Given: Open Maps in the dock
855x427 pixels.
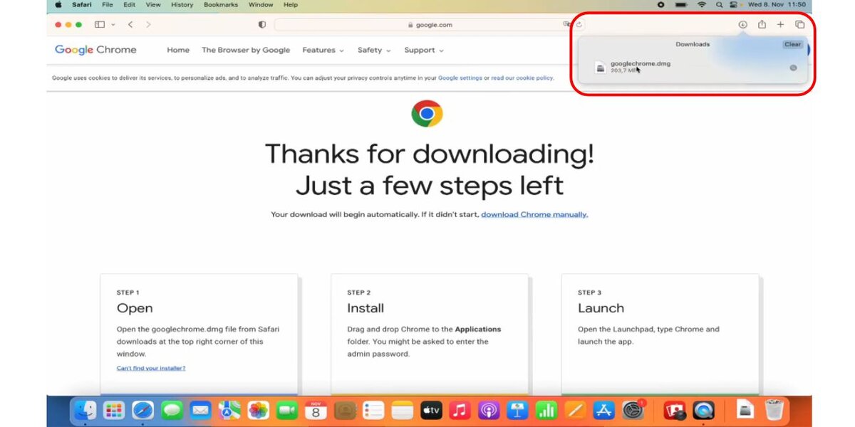Looking at the screenshot, I should [229, 410].
